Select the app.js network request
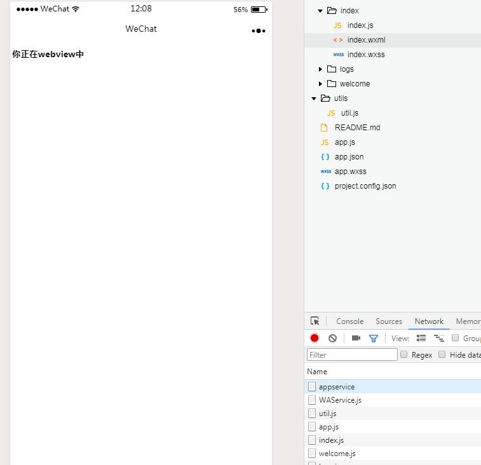This screenshot has width=481, height=465. pos(393,427)
